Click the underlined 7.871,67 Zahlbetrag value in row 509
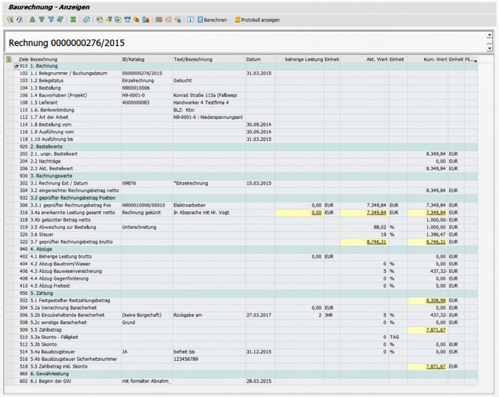The image size is (499, 397). tap(436, 330)
